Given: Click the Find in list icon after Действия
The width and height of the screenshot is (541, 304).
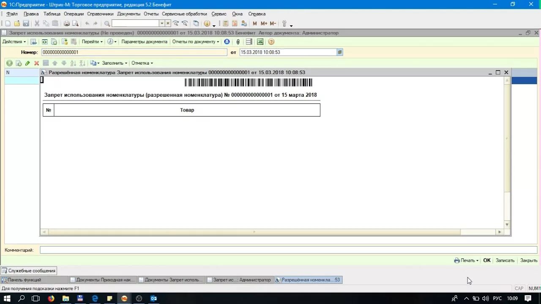Looking at the screenshot, I should (33, 42).
